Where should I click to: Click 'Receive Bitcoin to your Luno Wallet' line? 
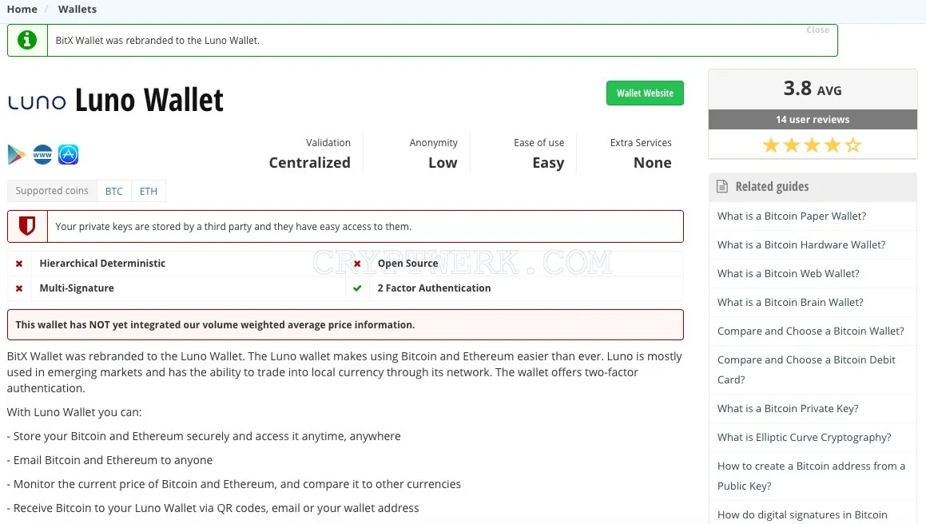[x=213, y=508]
